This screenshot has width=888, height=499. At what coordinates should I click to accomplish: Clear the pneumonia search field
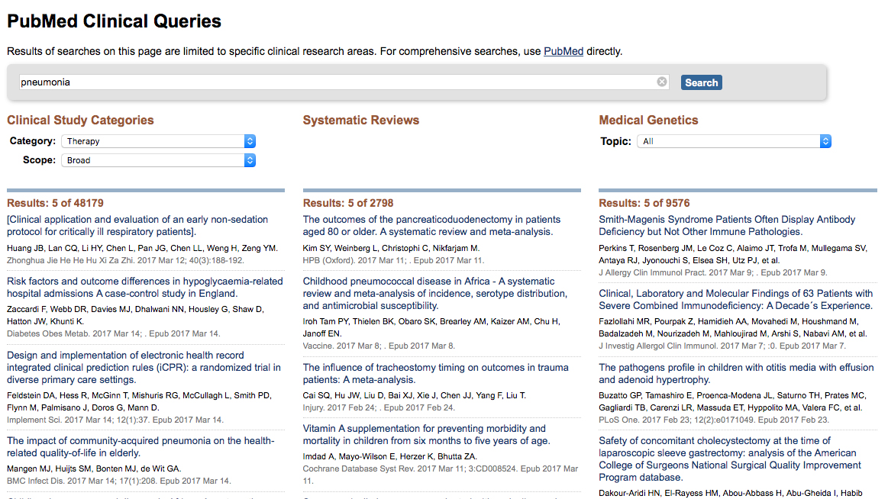click(661, 82)
